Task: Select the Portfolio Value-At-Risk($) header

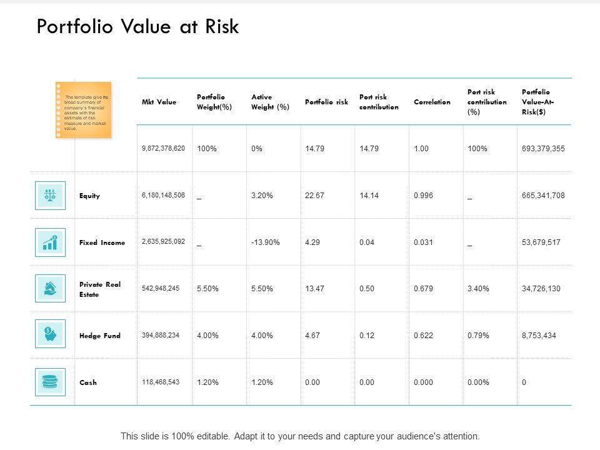Action: (538, 102)
